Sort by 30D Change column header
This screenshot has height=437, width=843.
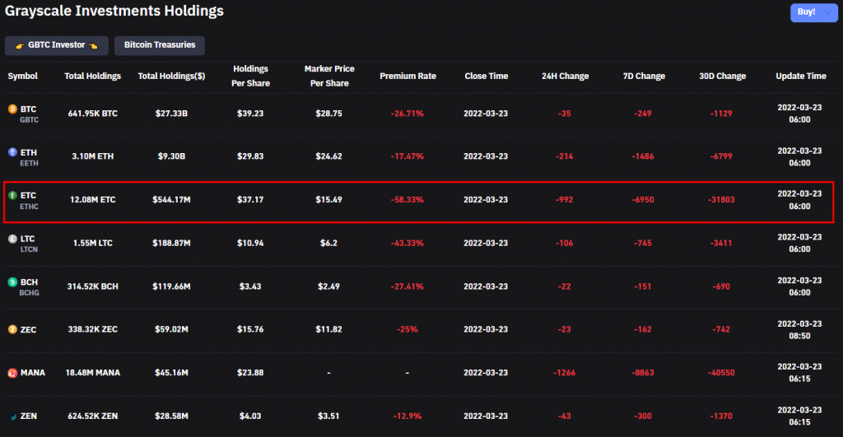722,76
